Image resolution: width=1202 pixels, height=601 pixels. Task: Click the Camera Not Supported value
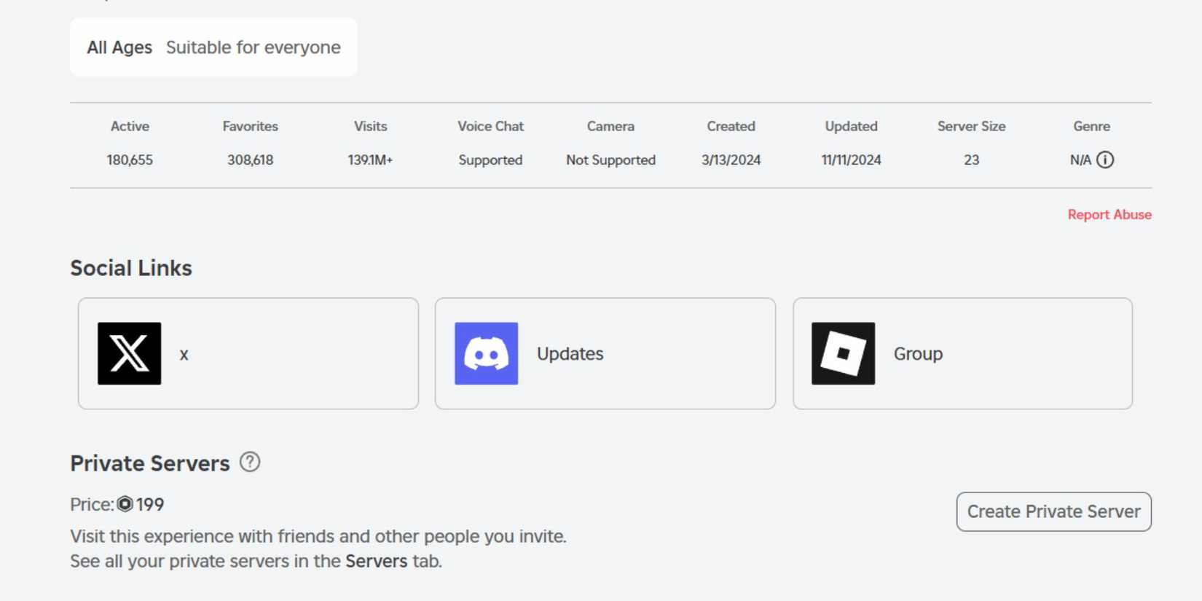pyautogui.click(x=610, y=160)
